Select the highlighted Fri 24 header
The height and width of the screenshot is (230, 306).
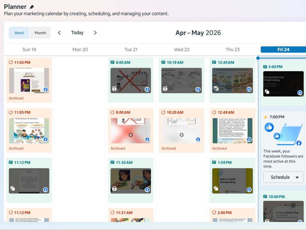(283, 49)
